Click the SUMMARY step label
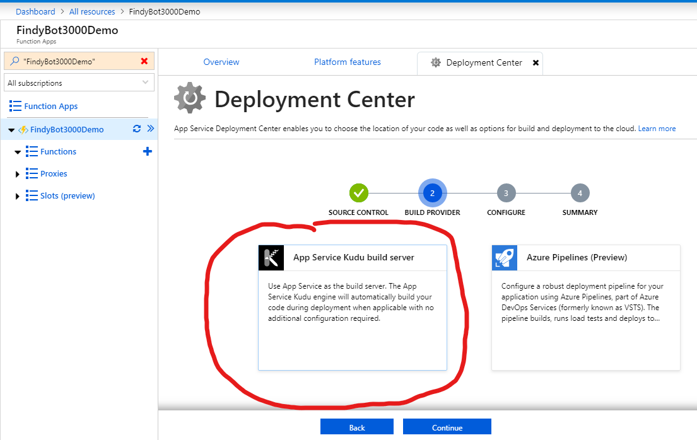Image resolution: width=697 pixels, height=440 pixels. [x=580, y=212]
